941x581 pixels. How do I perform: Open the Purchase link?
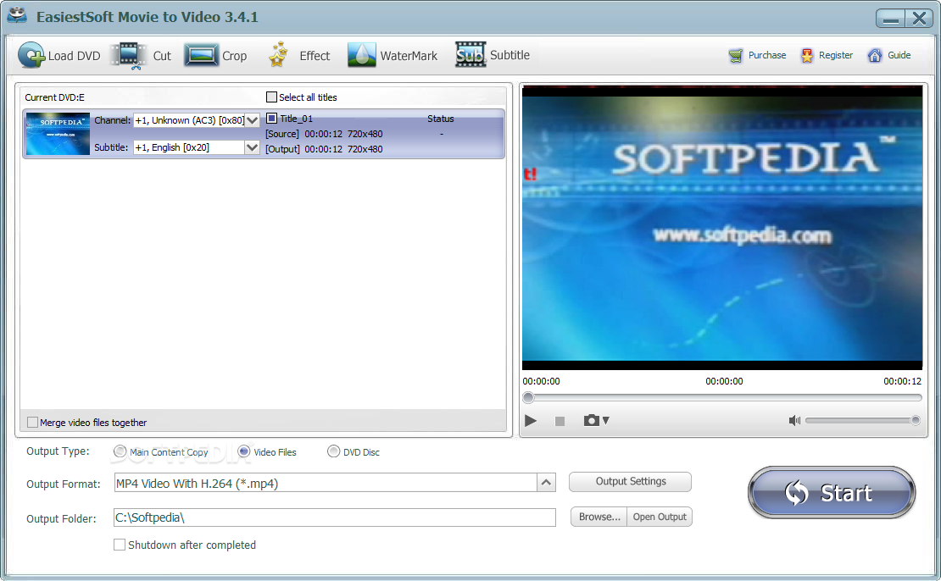coord(767,55)
